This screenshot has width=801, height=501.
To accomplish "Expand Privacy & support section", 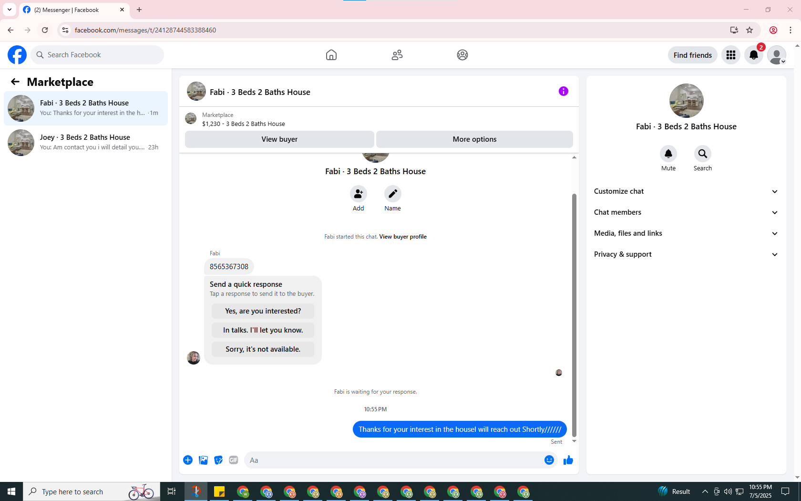I will click(x=686, y=254).
